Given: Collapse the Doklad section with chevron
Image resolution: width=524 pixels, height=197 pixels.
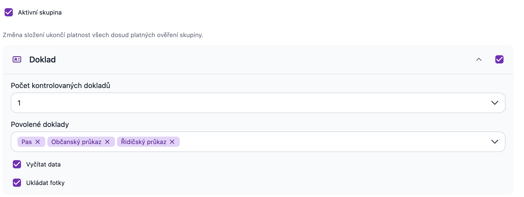Looking at the screenshot, I should [479, 59].
